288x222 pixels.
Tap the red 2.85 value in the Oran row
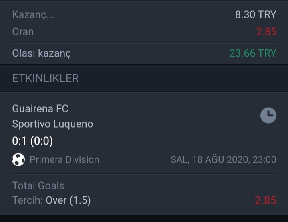point(266,32)
